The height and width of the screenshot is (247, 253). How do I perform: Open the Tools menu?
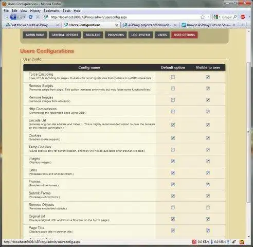pos(66,11)
